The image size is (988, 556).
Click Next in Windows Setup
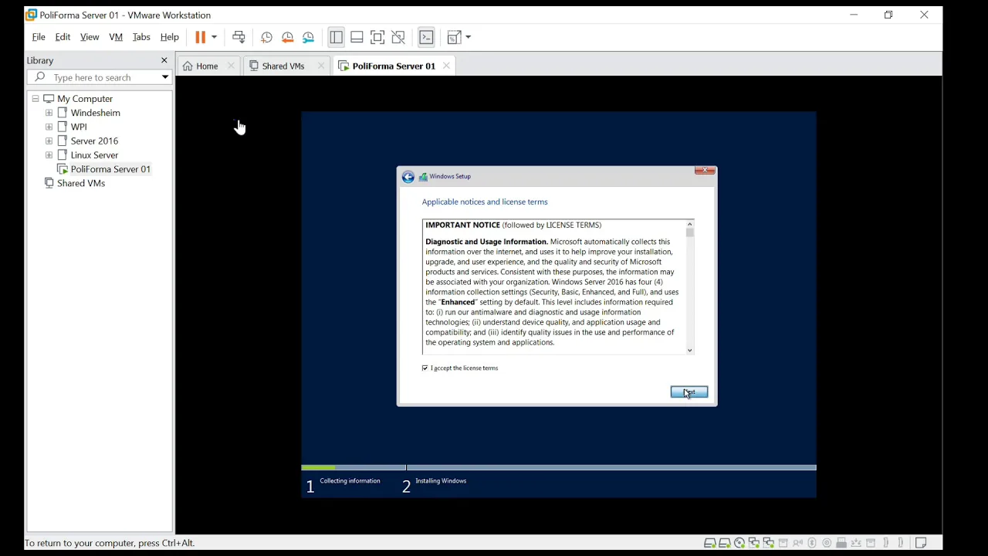tap(689, 392)
